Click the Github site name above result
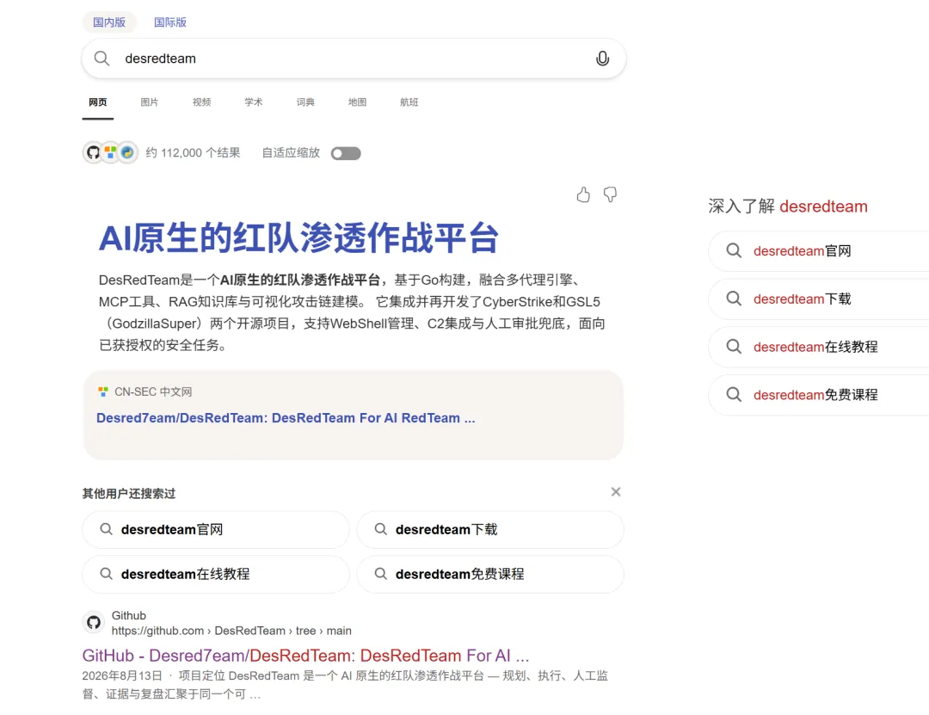The image size is (929, 715). 128,615
